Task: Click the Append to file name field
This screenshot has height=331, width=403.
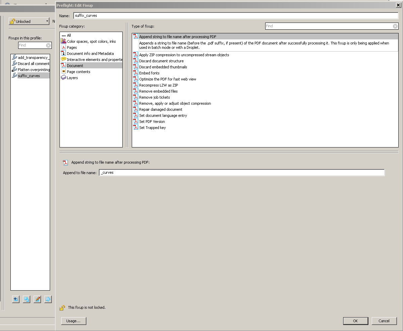Action: pos(242,172)
